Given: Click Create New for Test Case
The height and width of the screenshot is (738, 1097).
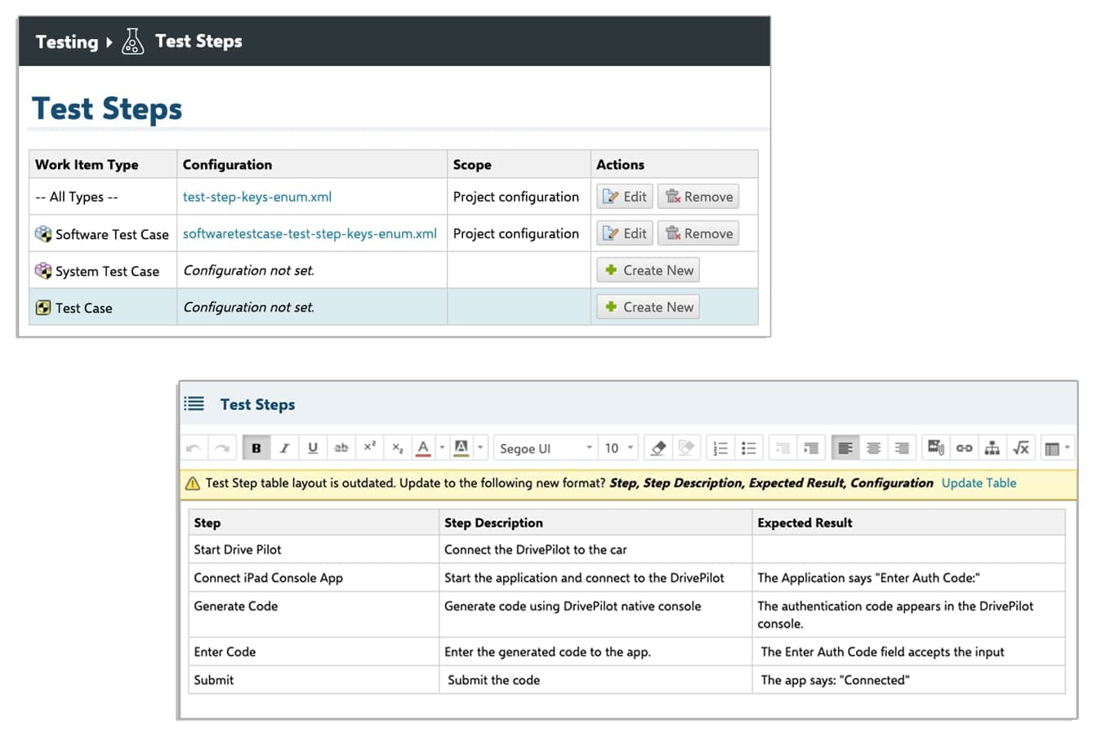Looking at the screenshot, I should [649, 307].
